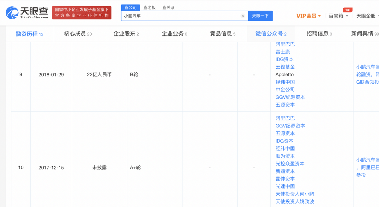Open the 微信公众号 tab
The image size is (379, 207).
click(271, 34)
